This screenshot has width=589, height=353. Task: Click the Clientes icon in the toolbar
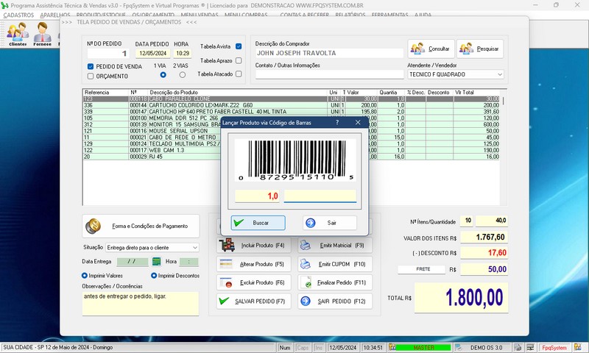[18, 34]
